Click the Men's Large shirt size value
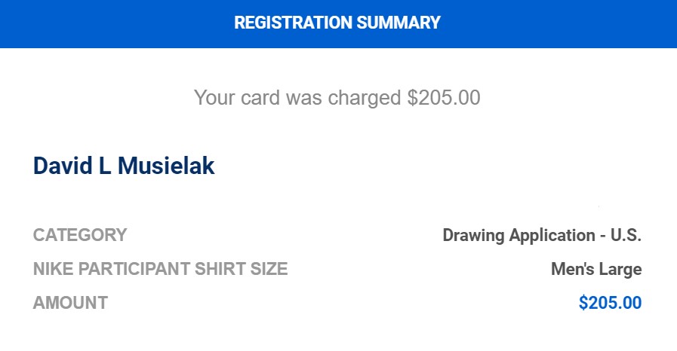The image size is (677, 351). pyautogui.click(x=596, y=270)
